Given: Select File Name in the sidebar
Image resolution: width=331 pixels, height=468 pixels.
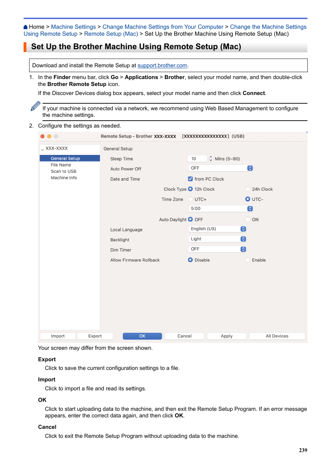Looking at the screenshot, I should (61, 165).
